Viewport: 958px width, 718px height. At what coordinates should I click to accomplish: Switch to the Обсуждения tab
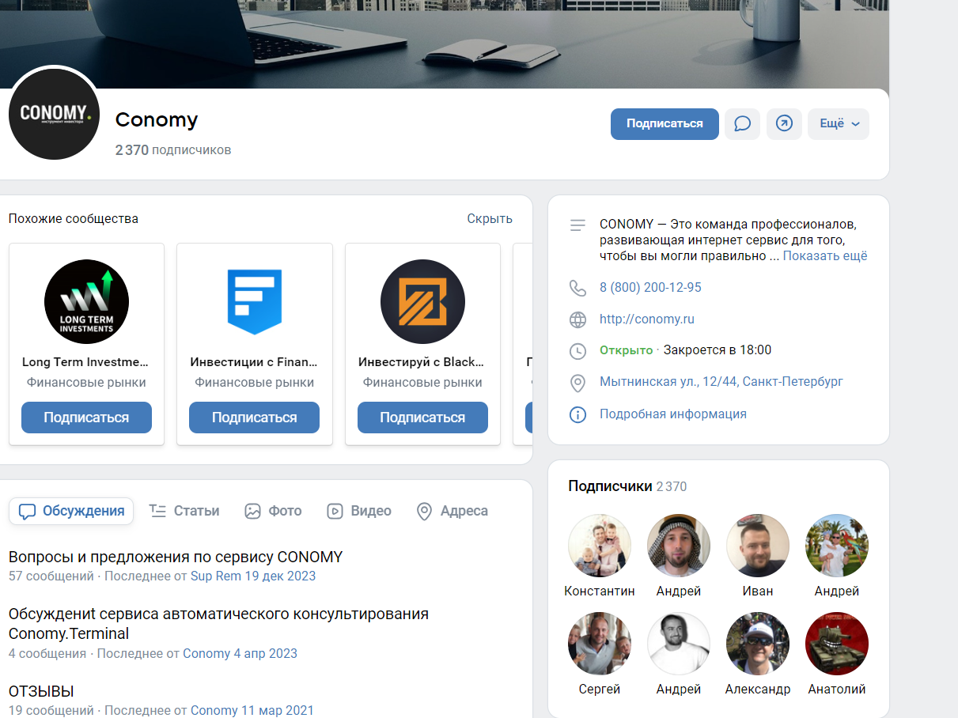coord(71,511)
